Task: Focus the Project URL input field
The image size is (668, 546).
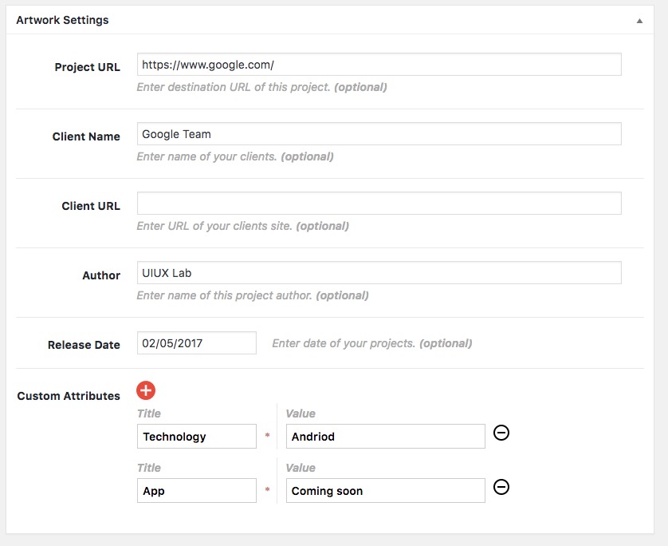Action: pyautogui.click(x=379, y=65)
